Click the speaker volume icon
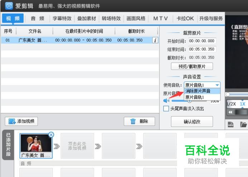Viewport: 248px width, 177px height. point(166,100)
